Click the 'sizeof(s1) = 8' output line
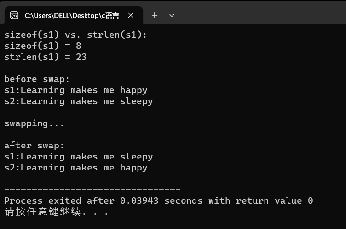This screenshot has height=229, width=346. click(46, 46)
